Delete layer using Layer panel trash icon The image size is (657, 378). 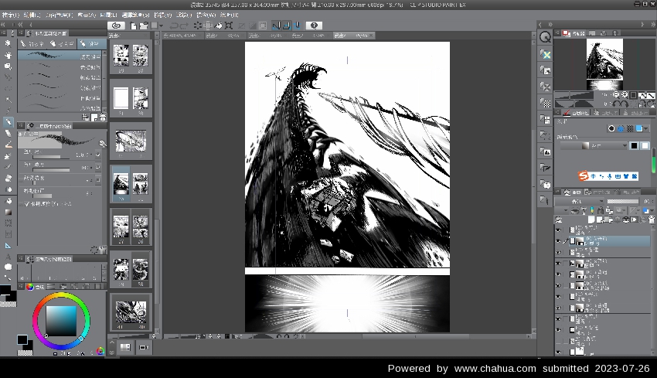pos(651,220)
